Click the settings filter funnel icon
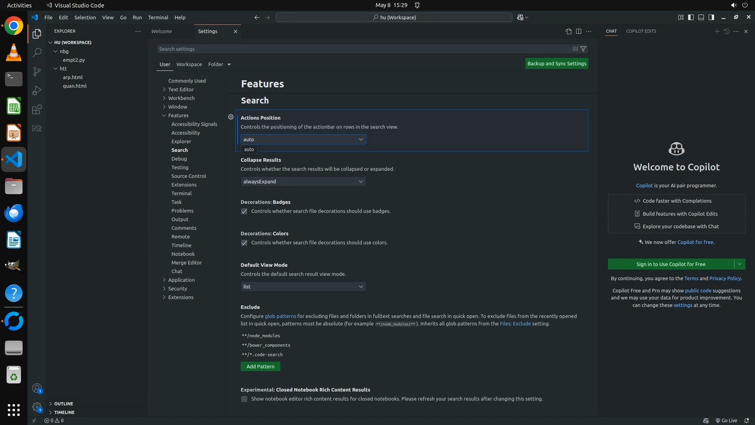The width and height of the screenshot is (755, 425). tap(583, 49)
